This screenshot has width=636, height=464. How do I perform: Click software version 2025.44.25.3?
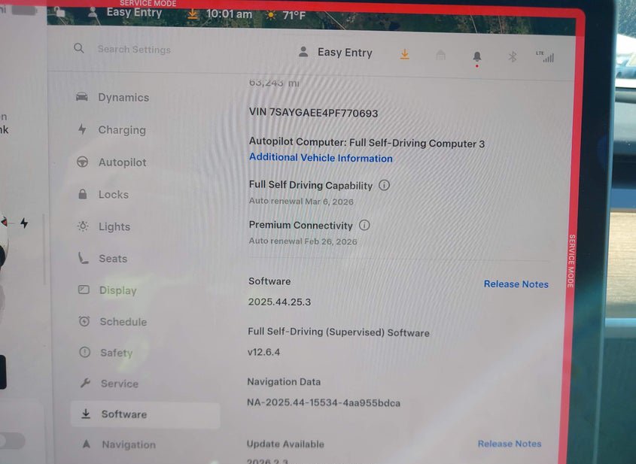[x=279, y=302]
